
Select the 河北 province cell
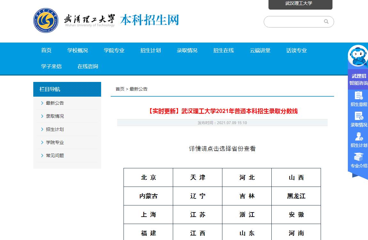(x=247, y=178)
